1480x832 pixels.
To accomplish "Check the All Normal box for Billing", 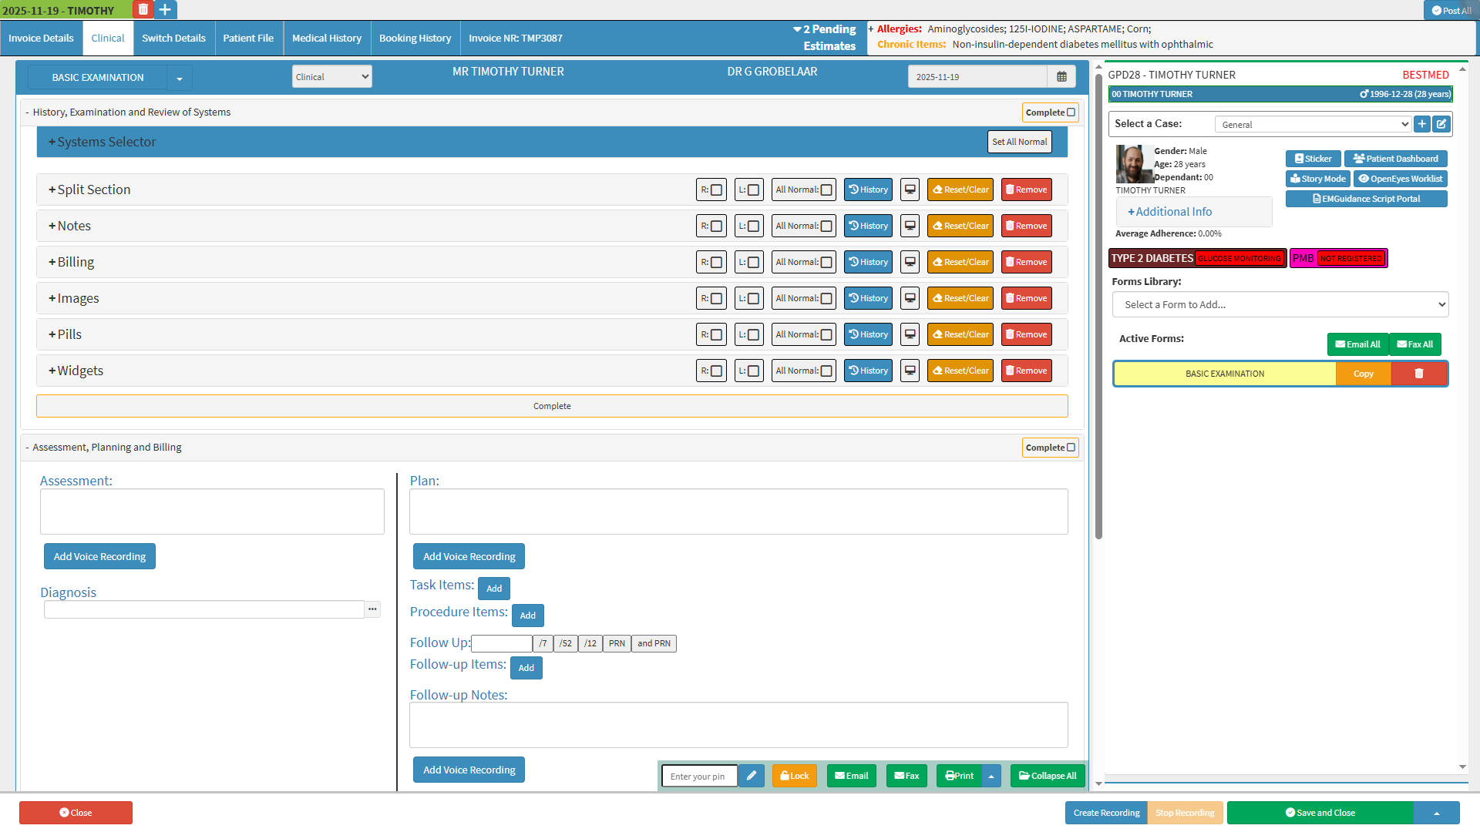I will [x=826, y=262].
